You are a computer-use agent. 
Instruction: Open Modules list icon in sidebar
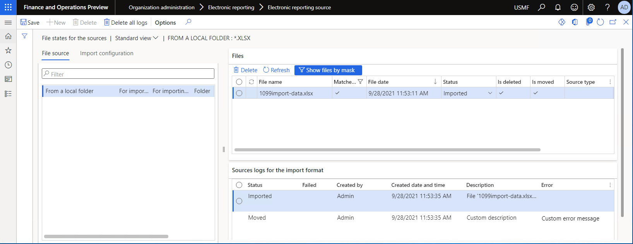(8, 94)
